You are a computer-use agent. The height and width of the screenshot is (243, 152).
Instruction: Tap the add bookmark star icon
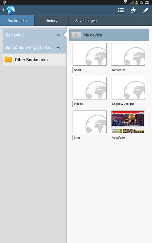pyautogui.click(x=133, y=10)
